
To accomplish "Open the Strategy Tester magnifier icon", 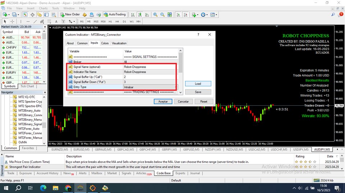I will [54, 14].
